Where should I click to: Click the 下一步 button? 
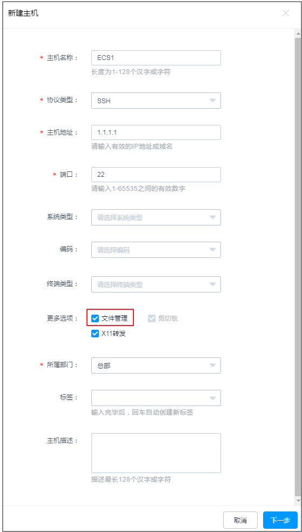pos(280,520)
